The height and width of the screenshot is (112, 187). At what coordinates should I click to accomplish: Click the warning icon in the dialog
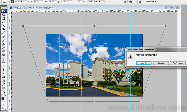click(x=130, y=56)
